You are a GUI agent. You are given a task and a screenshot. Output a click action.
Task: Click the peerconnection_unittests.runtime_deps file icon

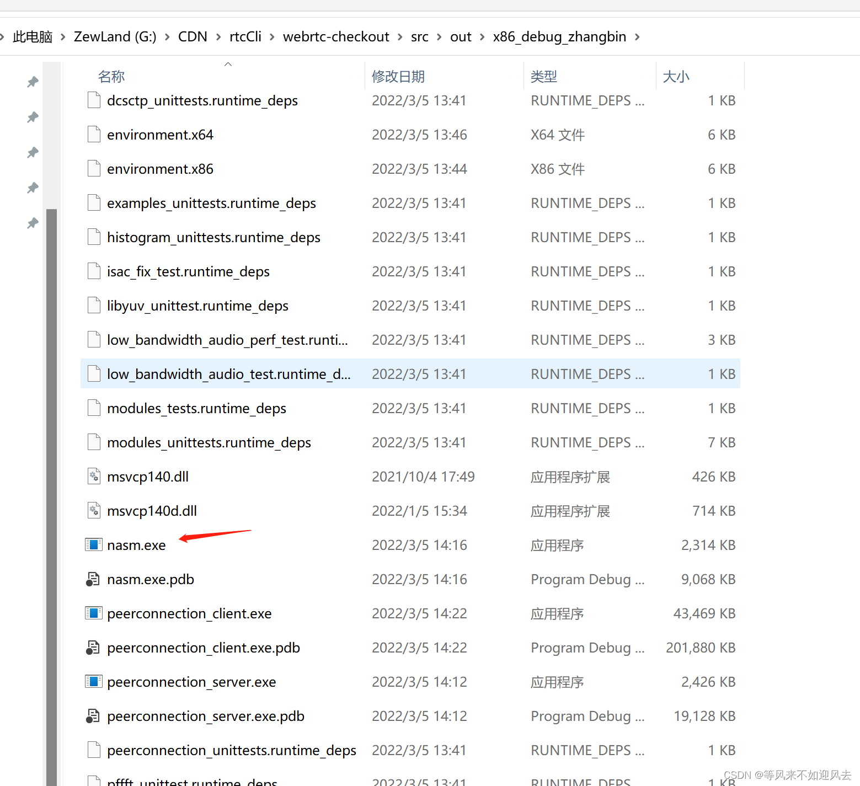94,750
